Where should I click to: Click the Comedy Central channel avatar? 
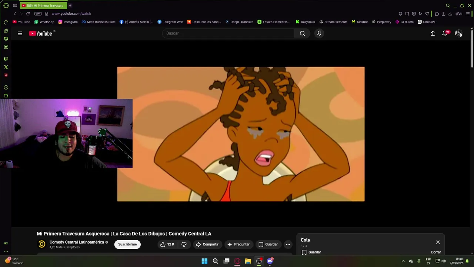pos(42,244)
